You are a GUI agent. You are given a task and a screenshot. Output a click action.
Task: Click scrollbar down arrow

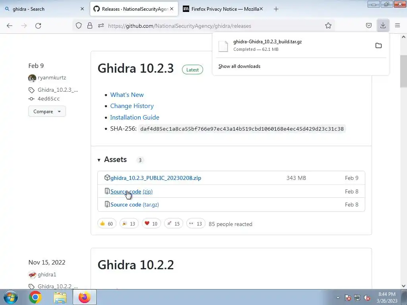403,286
